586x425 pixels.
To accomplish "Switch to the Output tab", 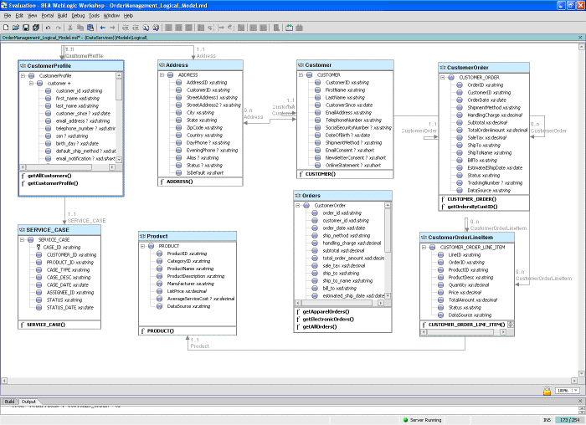I will click(x=28, y=402).
